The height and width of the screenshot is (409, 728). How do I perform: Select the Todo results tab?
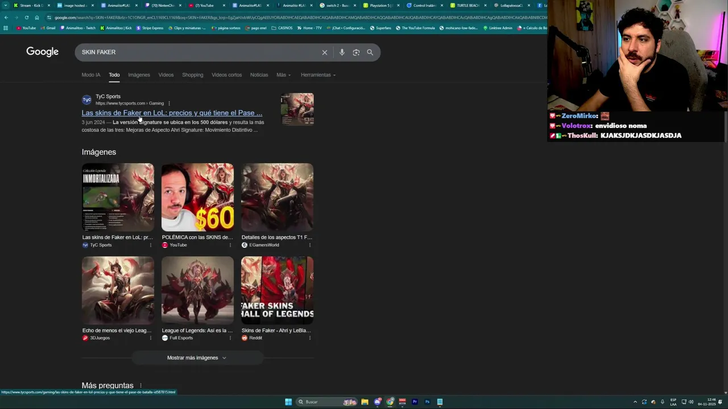click(x=114, y=75)
